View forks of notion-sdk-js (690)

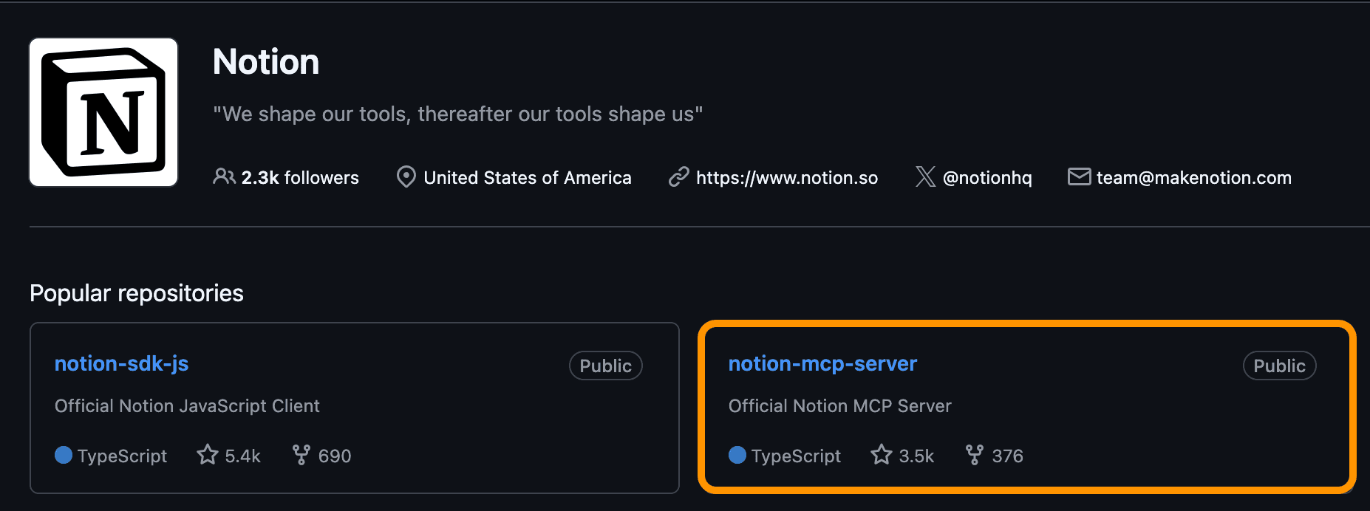[322, 456]
